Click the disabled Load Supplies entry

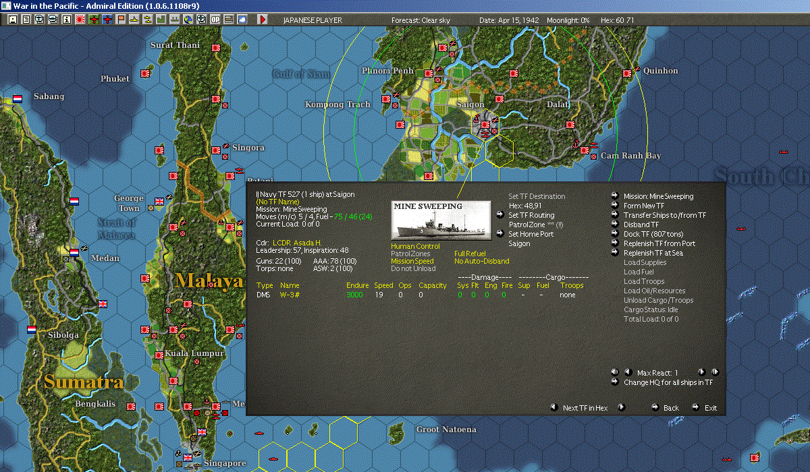(645, 262)
